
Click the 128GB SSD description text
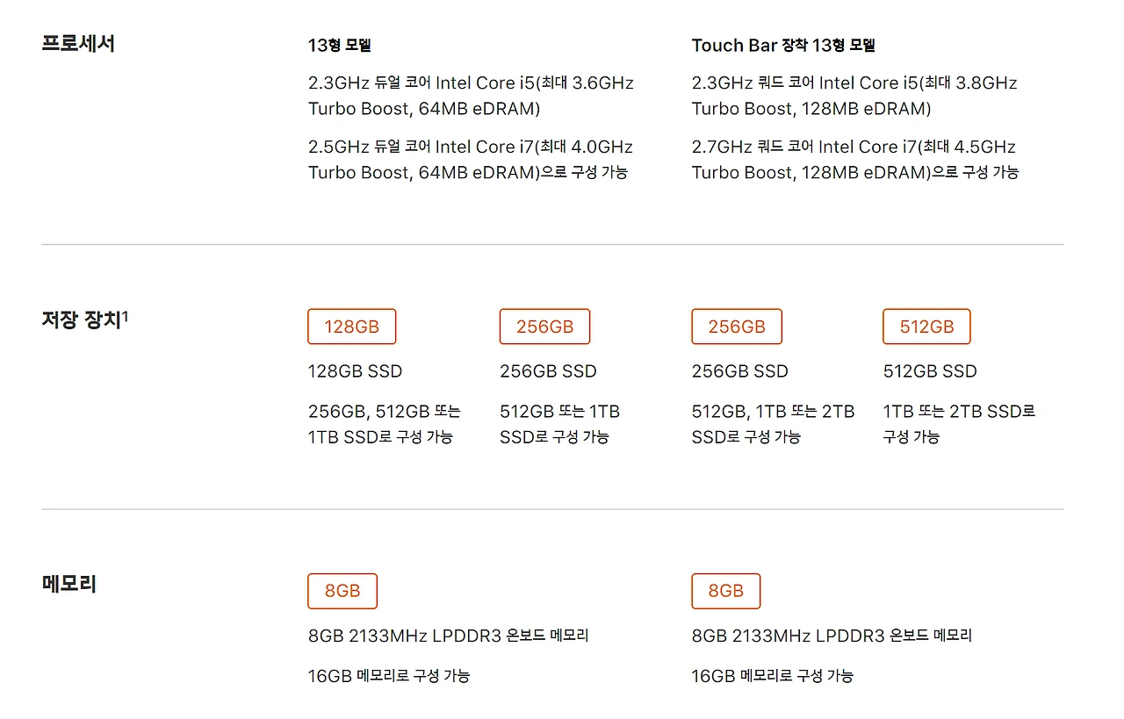[355, 371]
